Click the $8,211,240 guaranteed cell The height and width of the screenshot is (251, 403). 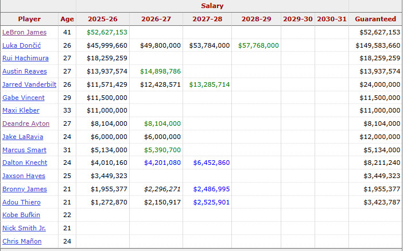tap(382, 163)
